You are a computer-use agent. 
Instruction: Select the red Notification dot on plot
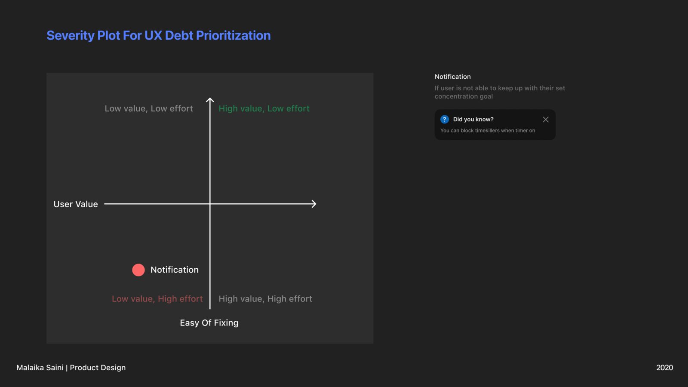pyautogui.click(x=138, y=270)
